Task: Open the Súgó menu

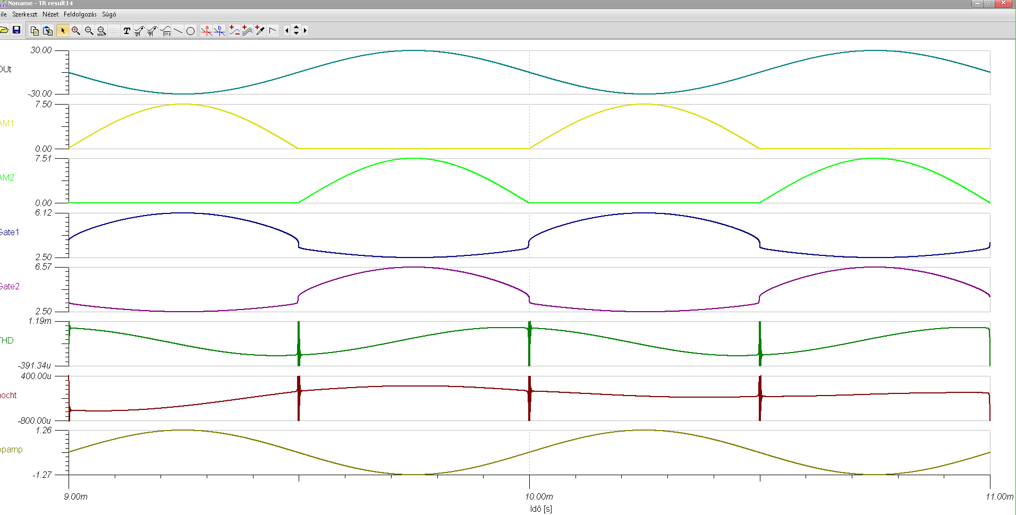Action: (109, 14)
